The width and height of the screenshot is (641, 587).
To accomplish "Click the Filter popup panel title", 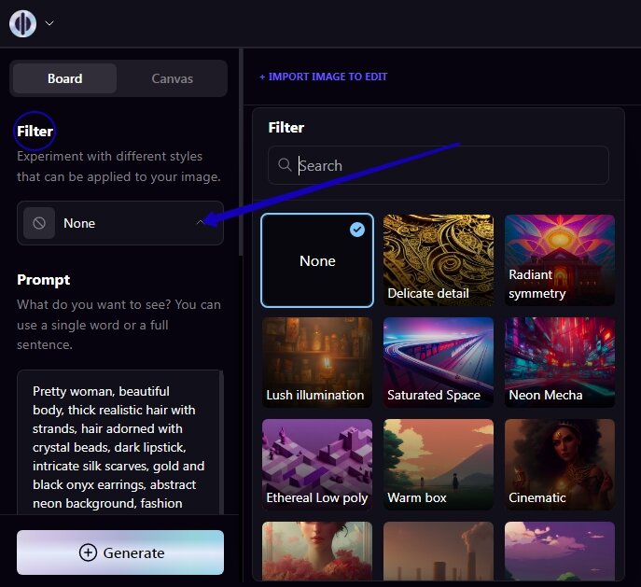I will coord(286,128).
